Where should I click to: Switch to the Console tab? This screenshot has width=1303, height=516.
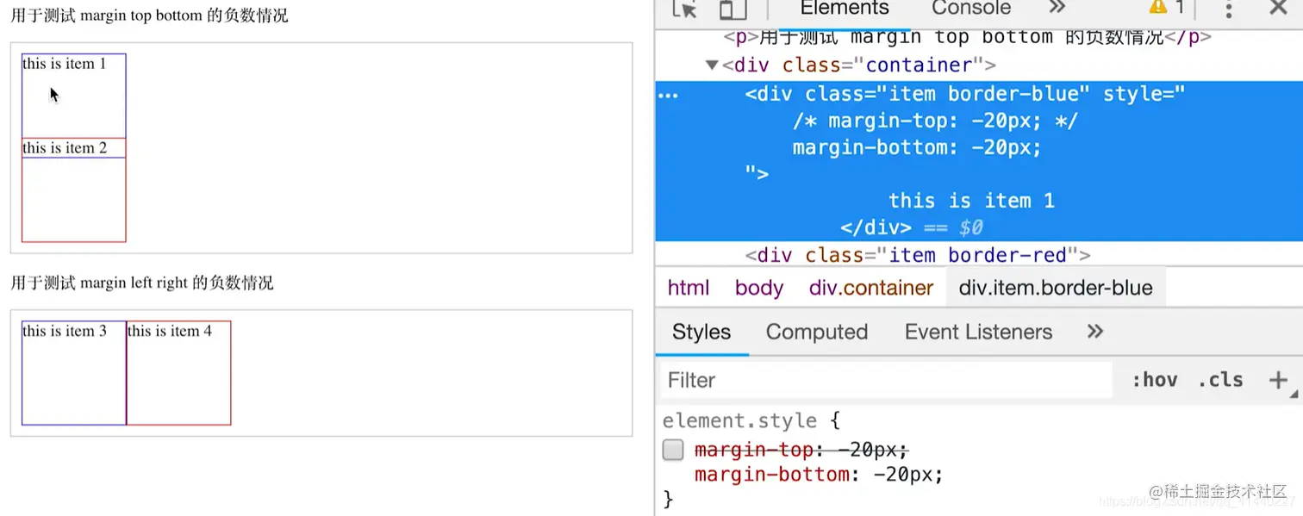click(971, 9)
